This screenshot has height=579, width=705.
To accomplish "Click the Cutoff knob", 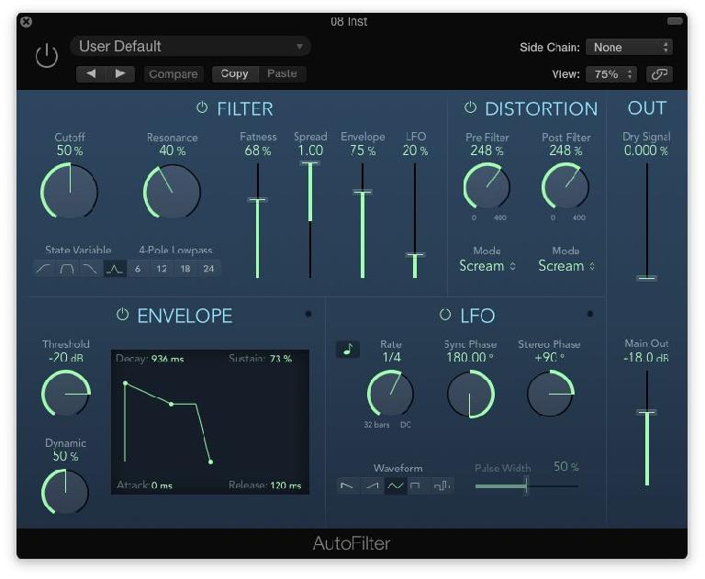I will pos(70,192).
